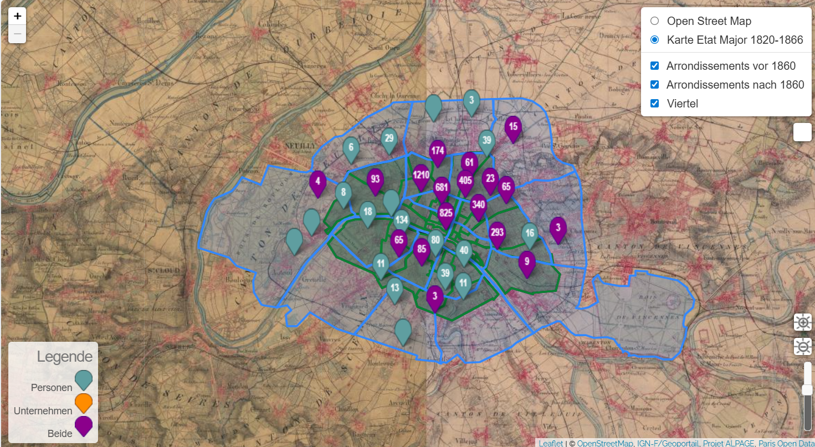Open the teal marker labeled 134
Viewport: 815px width, 447px height.
coord(402,223)
